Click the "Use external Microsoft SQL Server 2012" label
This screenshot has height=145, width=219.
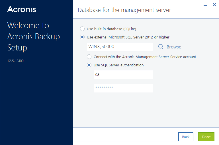128,37
